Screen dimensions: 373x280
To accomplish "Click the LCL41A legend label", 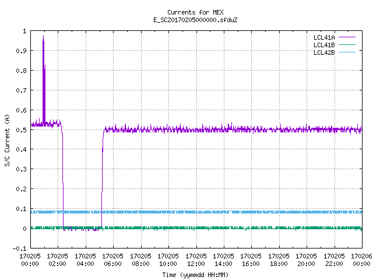I will tap(324, 37).
